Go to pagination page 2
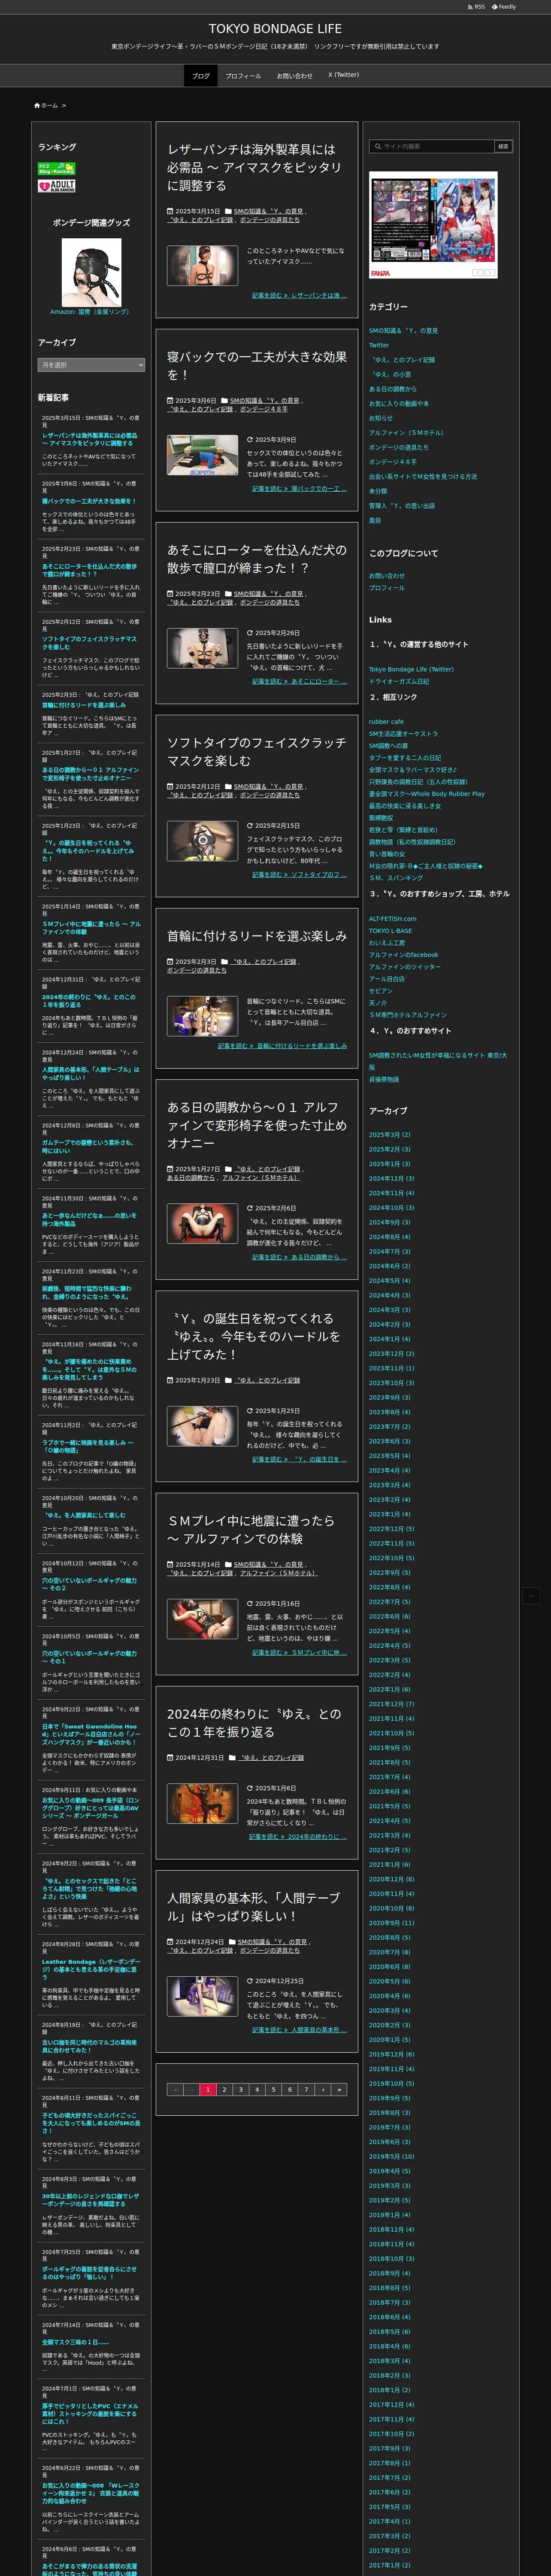This screenshot has height=2576, width=551. click(224, 2089)
